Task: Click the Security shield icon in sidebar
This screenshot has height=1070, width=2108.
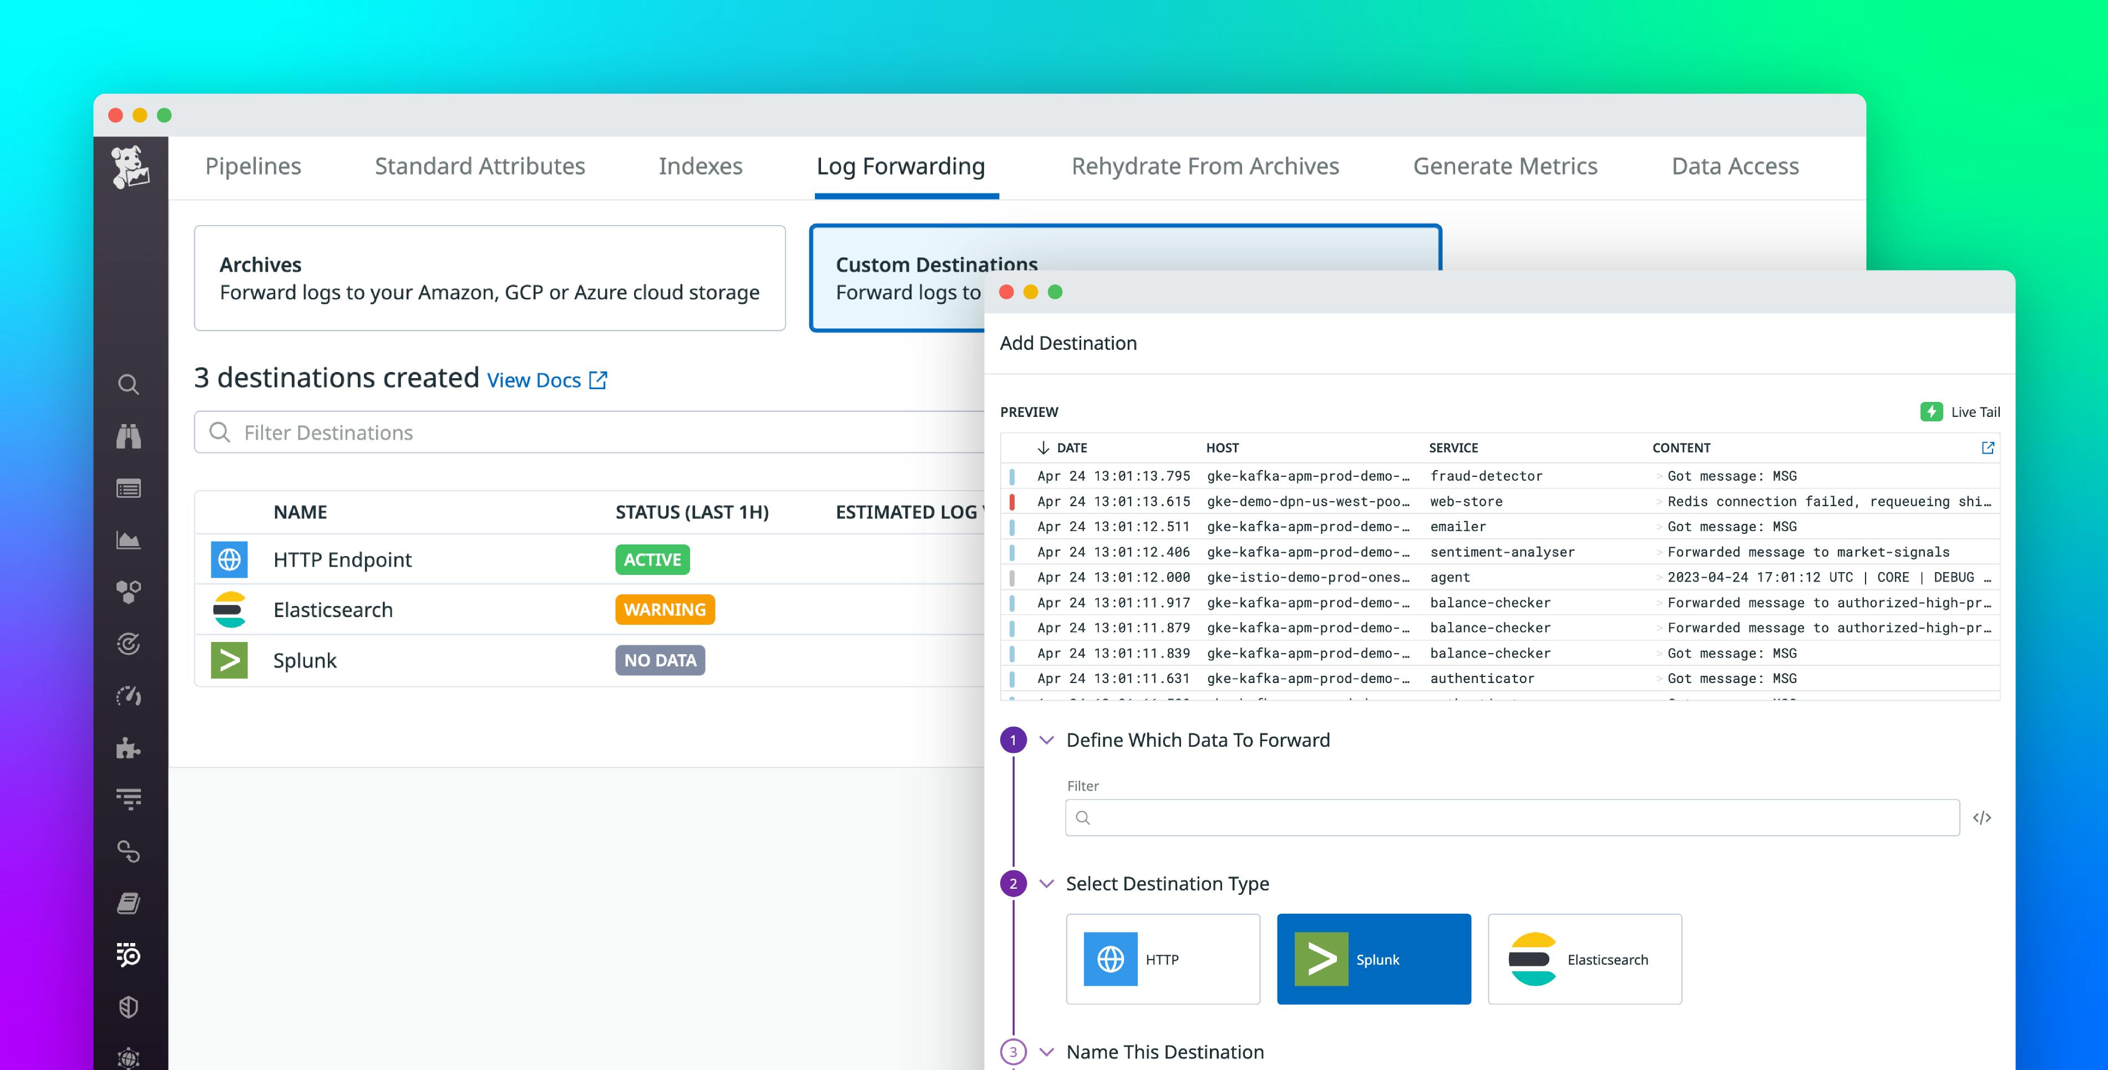Action: pos(129,1007)
